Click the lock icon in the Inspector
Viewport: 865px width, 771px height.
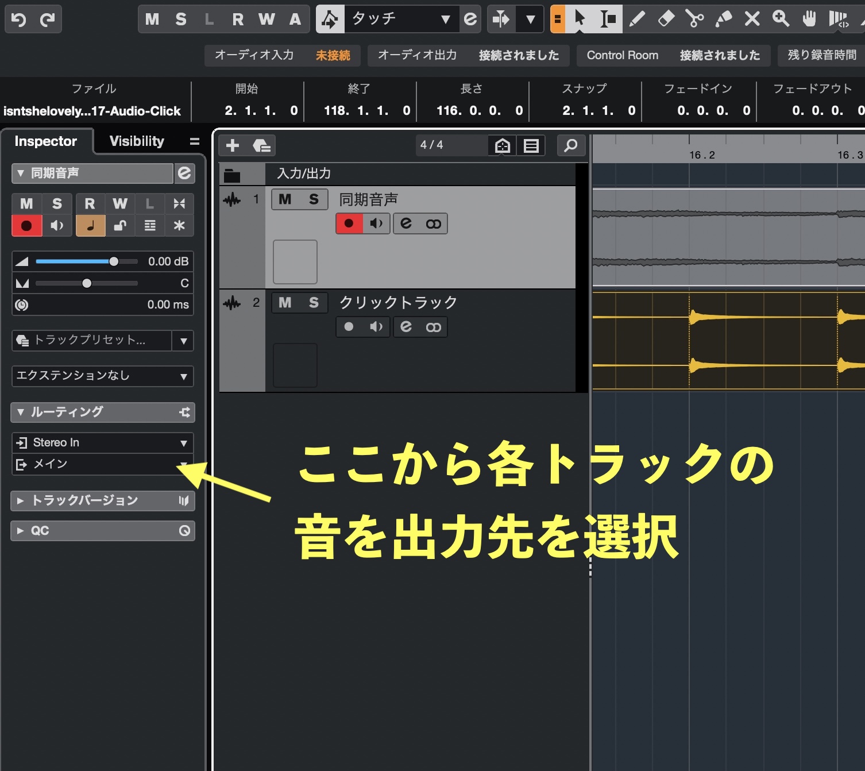[120, 225]
